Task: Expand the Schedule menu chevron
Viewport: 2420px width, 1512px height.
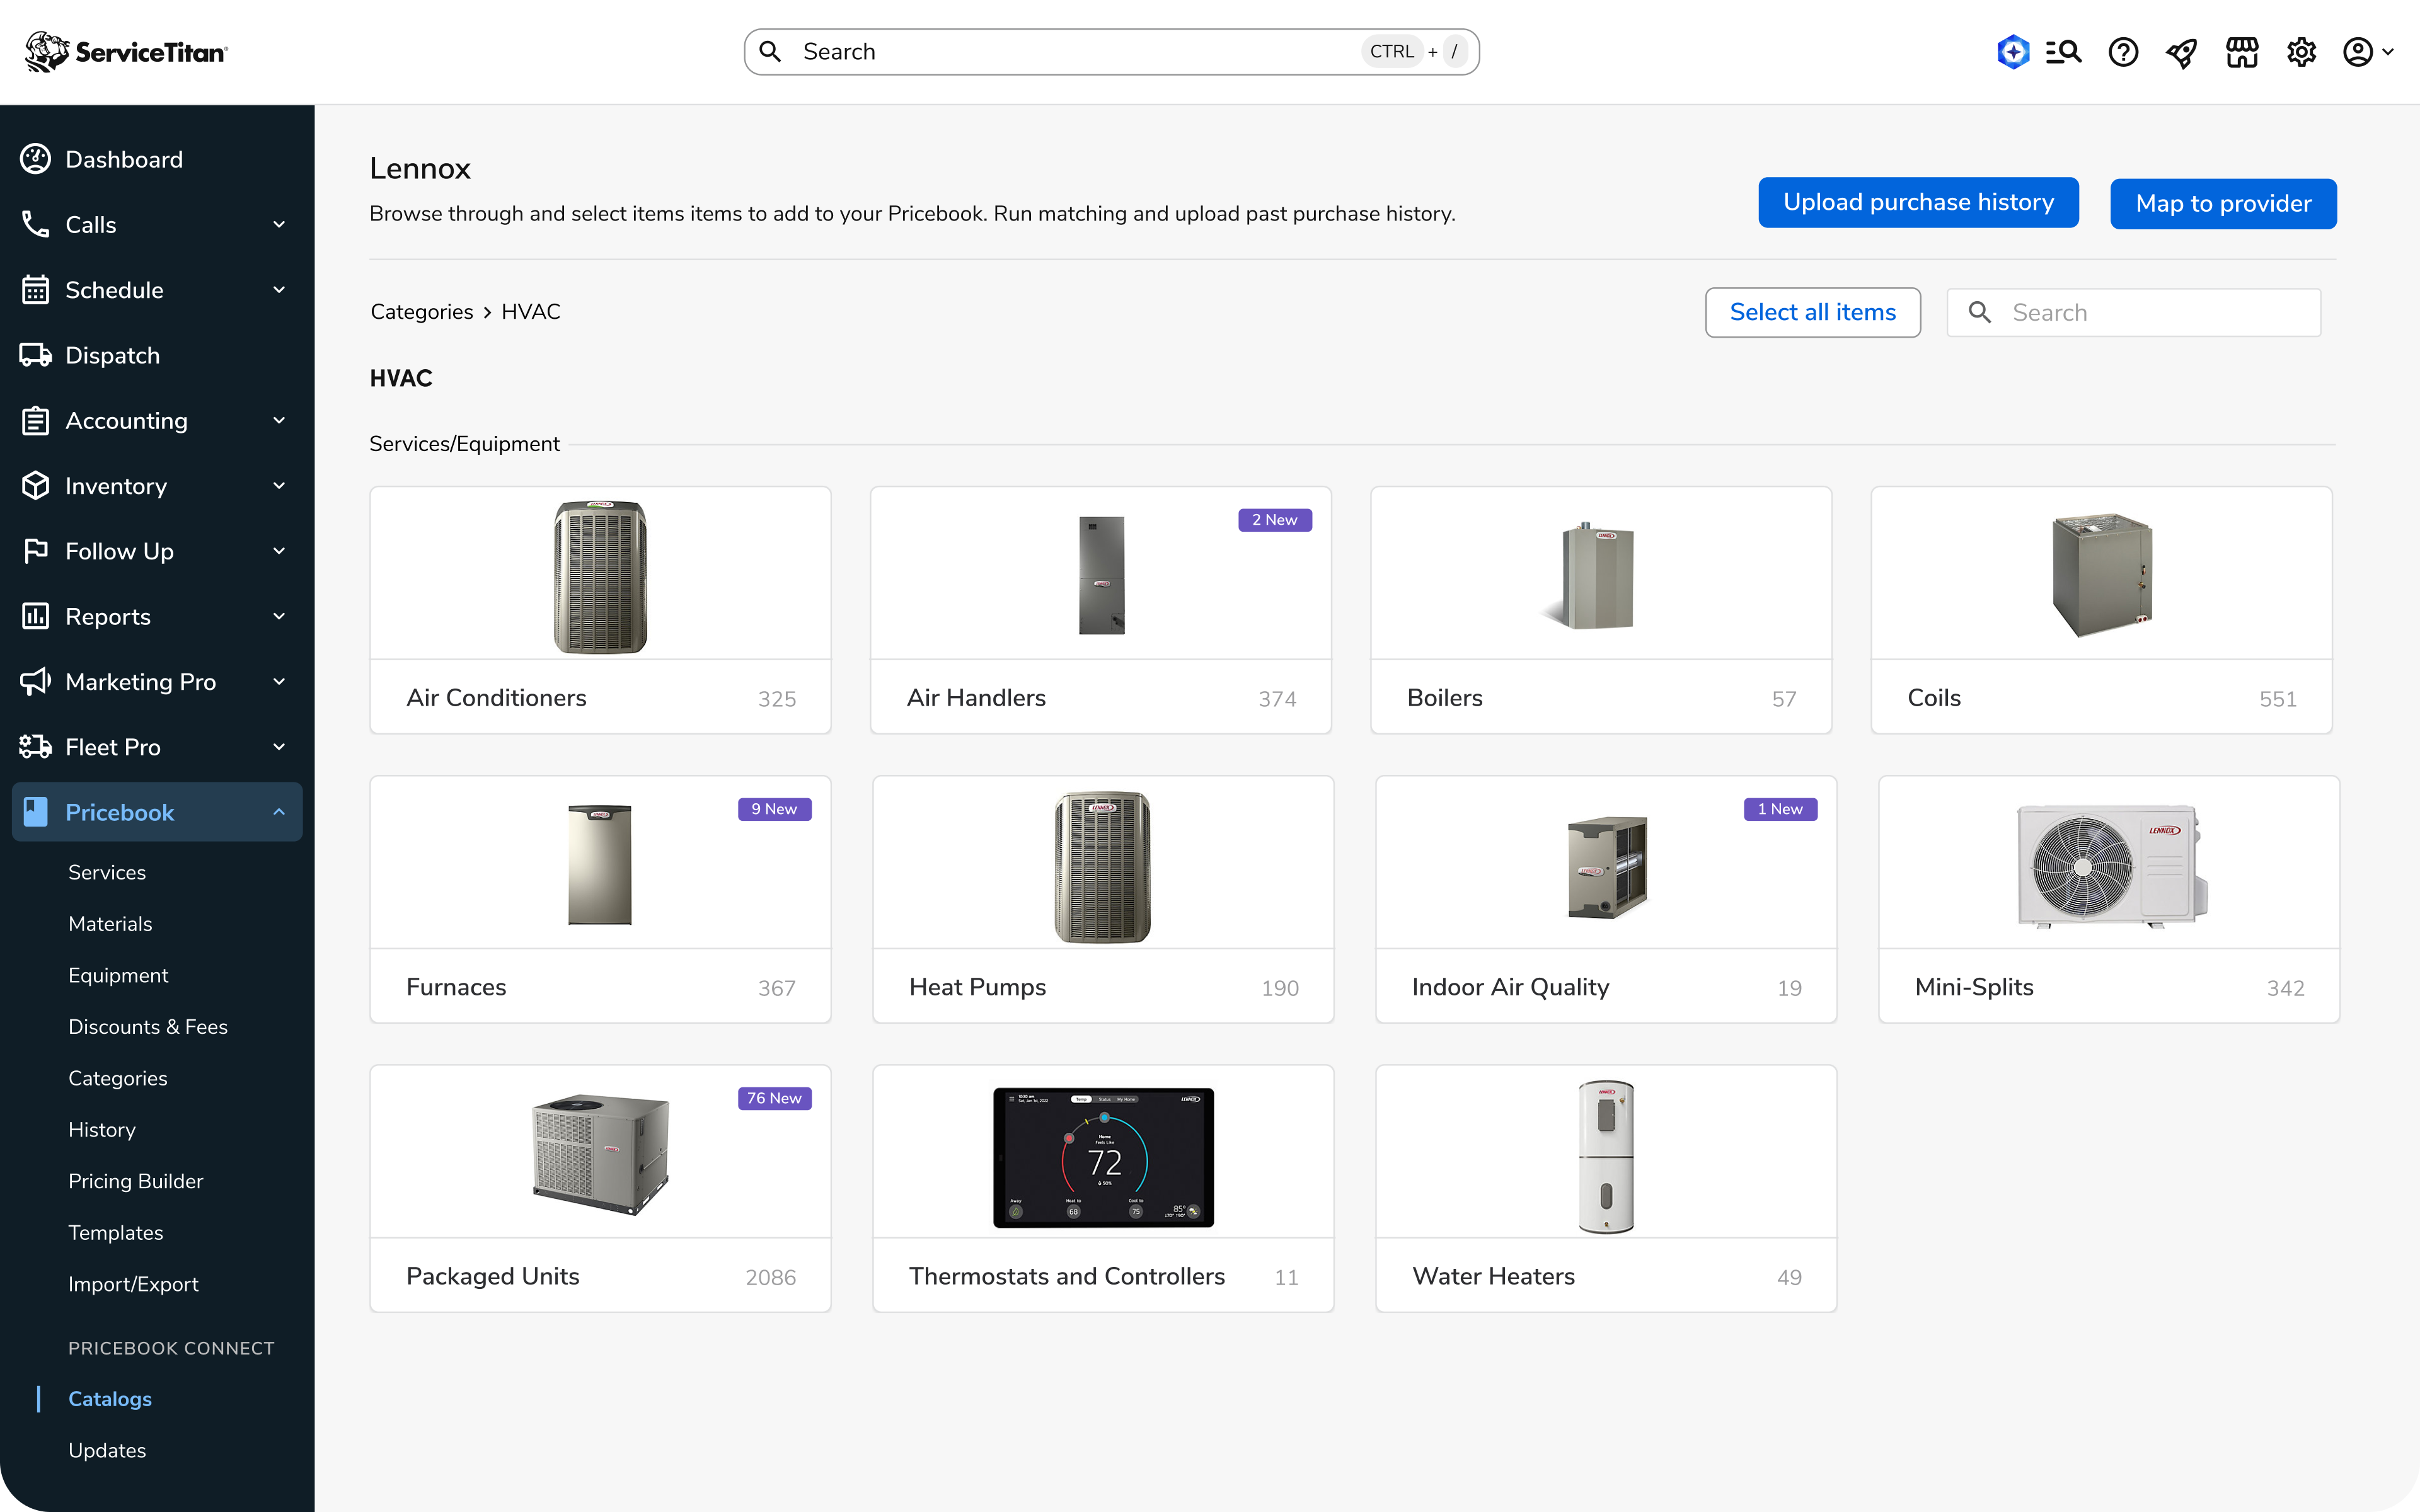Action: [x=279, y=290]
